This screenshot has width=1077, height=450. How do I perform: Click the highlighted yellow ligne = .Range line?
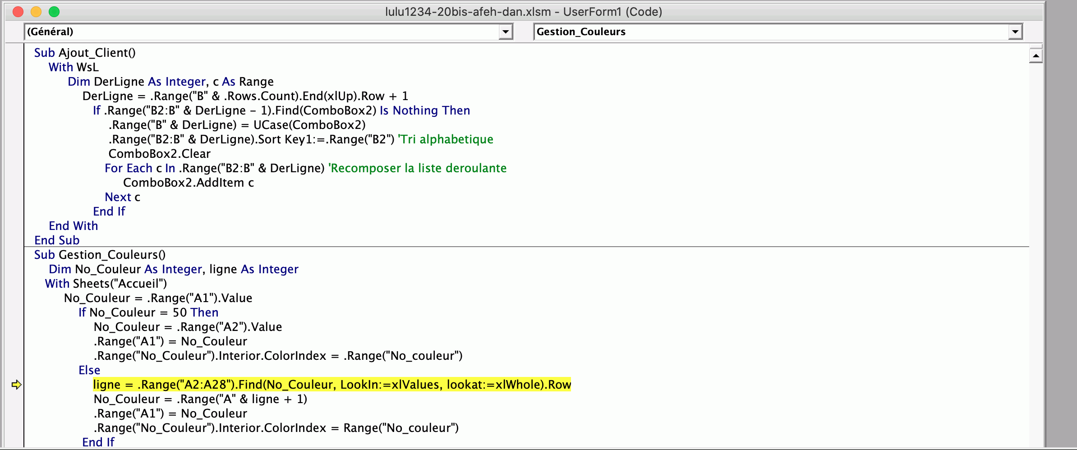click(331, 385)
